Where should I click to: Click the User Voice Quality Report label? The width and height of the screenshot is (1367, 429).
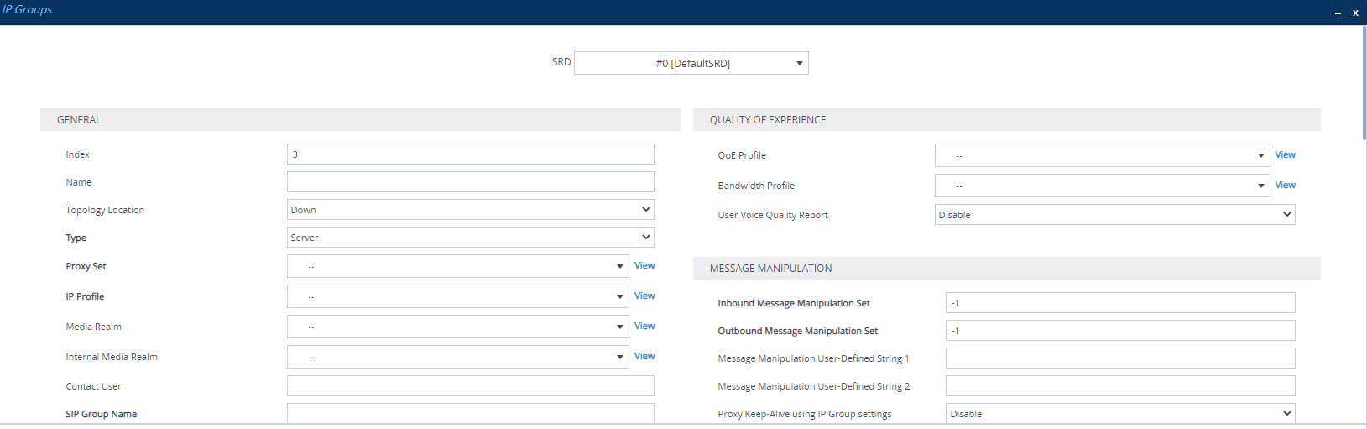click(x=773, y=215)
